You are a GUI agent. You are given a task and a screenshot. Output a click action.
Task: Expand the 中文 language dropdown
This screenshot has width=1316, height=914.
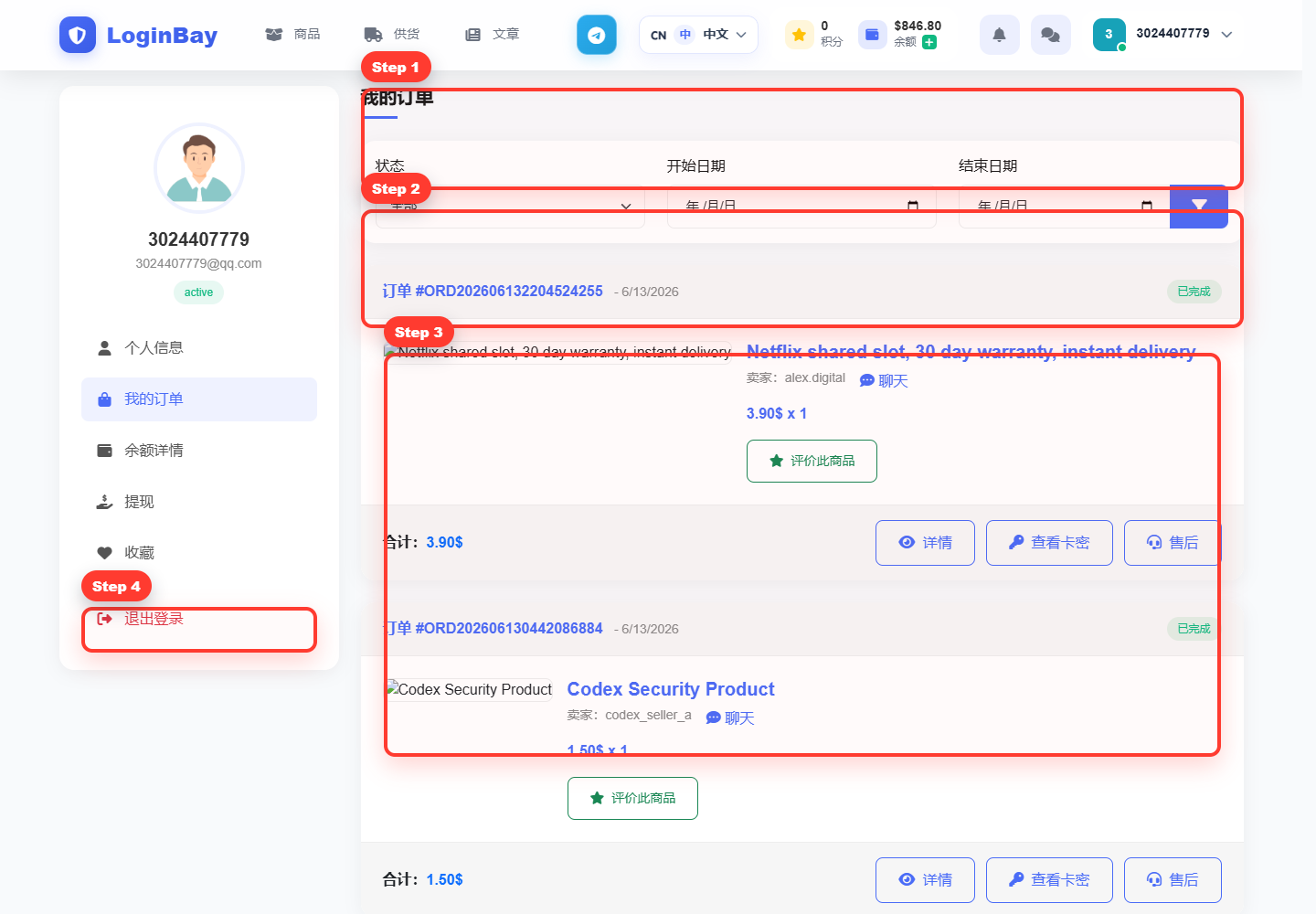[x=698, y=35]
